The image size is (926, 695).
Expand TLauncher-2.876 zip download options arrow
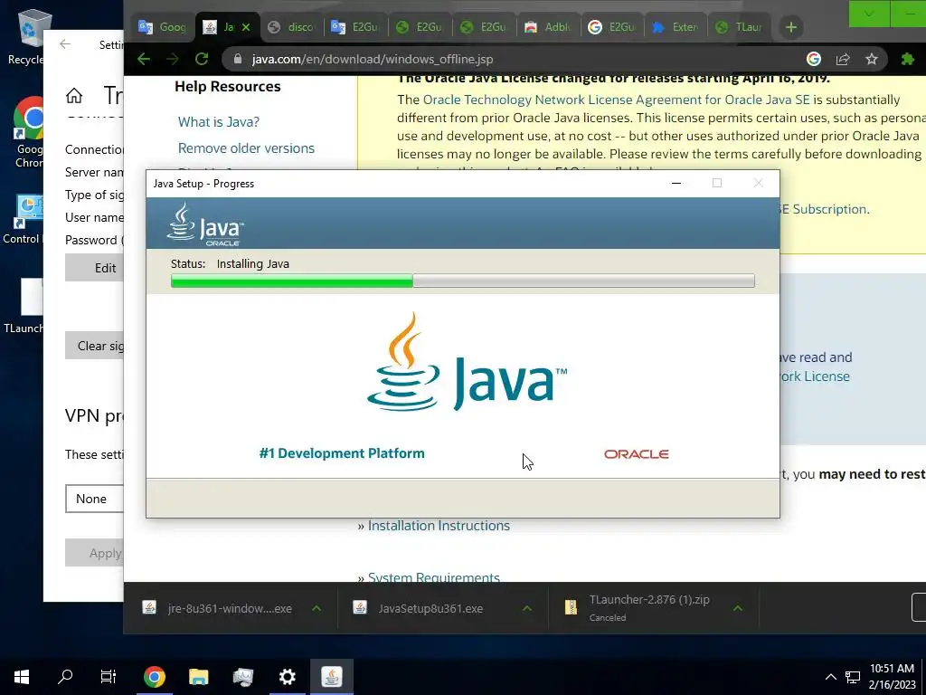(738, 608)
